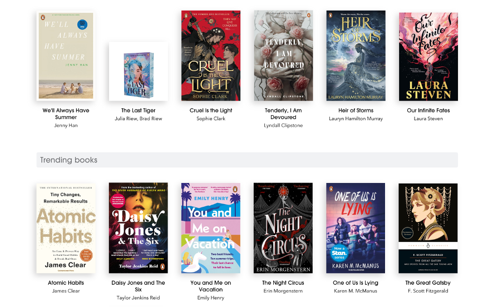Open You and Me on Vacation cover
This screenshot has height=307, width=503.
click(211, 228)
